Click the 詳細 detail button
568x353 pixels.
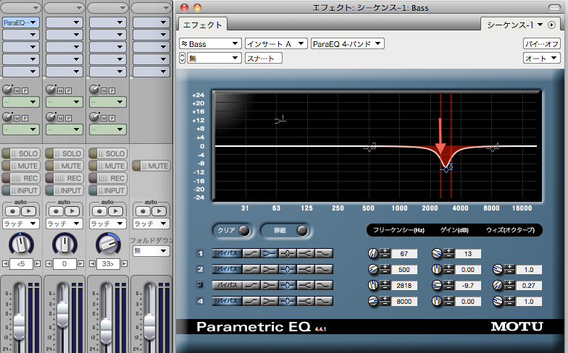[x=285, y=230]
